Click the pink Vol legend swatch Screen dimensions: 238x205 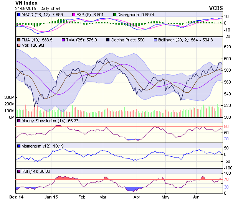coord(19,46)
